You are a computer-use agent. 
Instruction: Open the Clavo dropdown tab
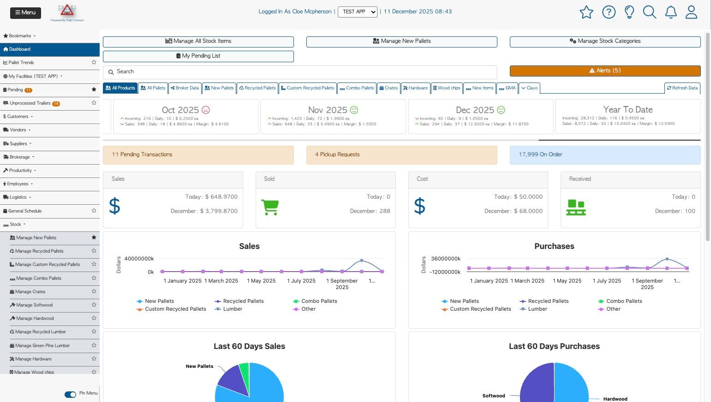pos(530,88)
